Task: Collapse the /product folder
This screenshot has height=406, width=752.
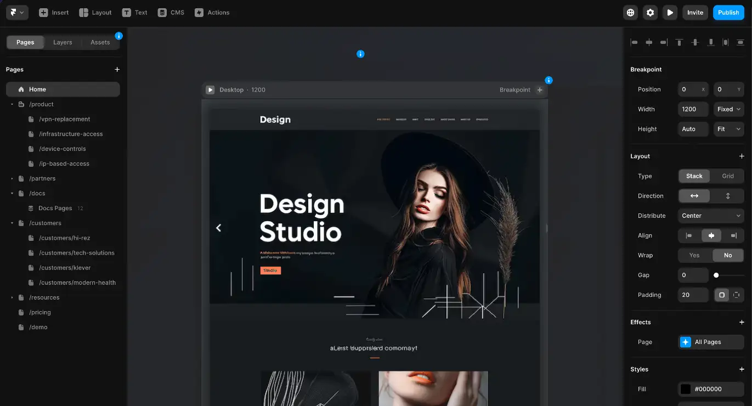Action: [x=12, y=104]
